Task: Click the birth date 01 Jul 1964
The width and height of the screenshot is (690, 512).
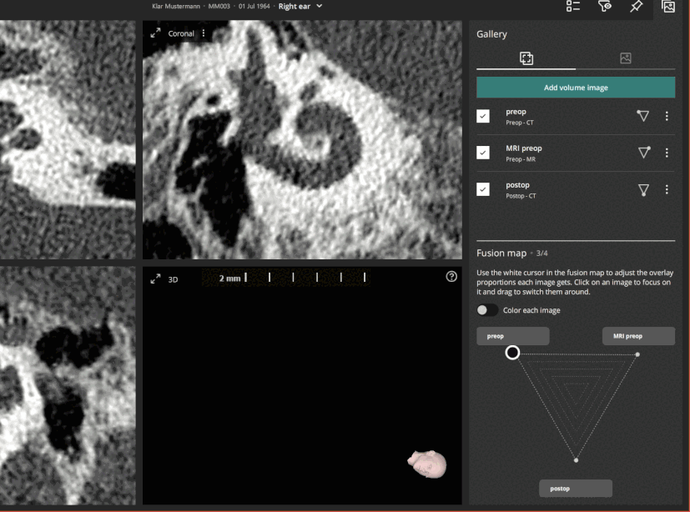Action: click(x=254, y=6)
